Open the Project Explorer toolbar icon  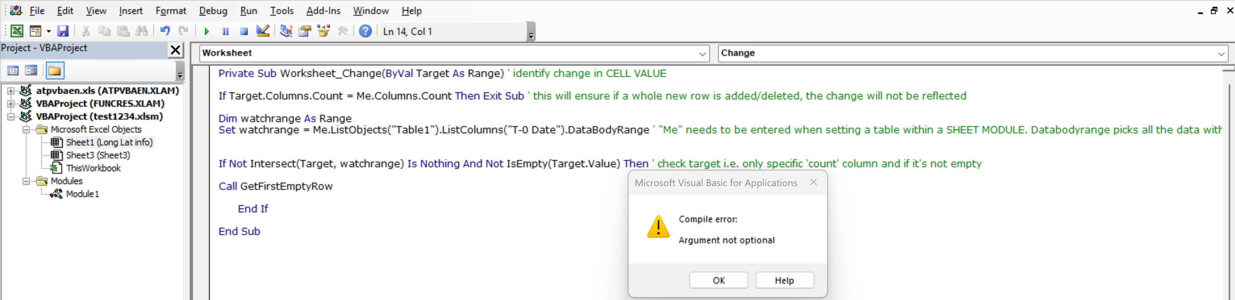286,31
